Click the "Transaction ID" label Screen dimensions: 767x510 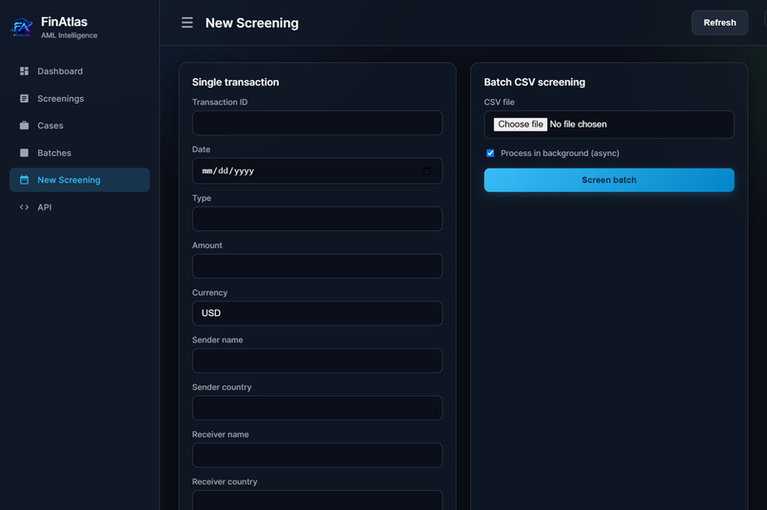click(x=220, y=102)
